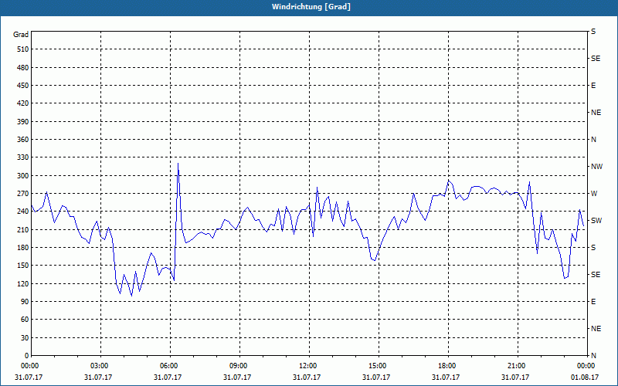Viewport: 618px width, 386px height.
Task: Click the "NE" compass label between 390 and 420
Action: tap(596, 113)
